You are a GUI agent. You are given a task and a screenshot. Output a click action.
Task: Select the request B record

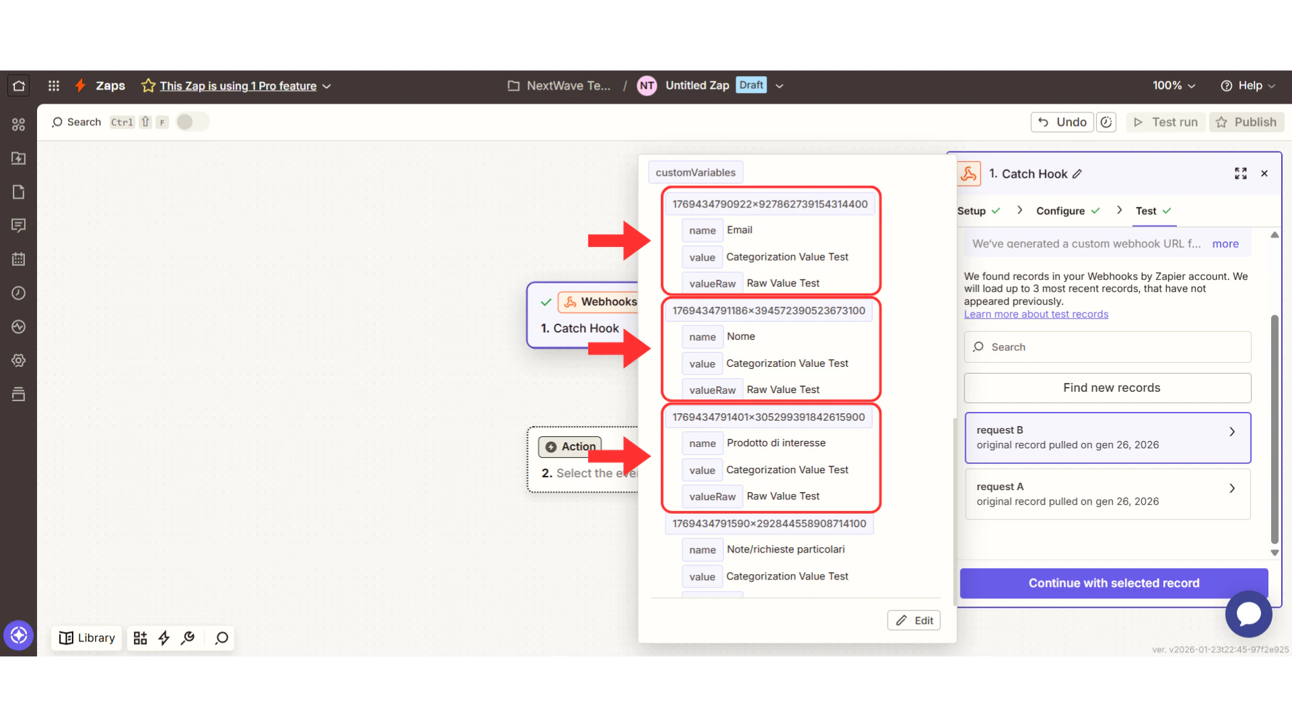point(1107,438)
